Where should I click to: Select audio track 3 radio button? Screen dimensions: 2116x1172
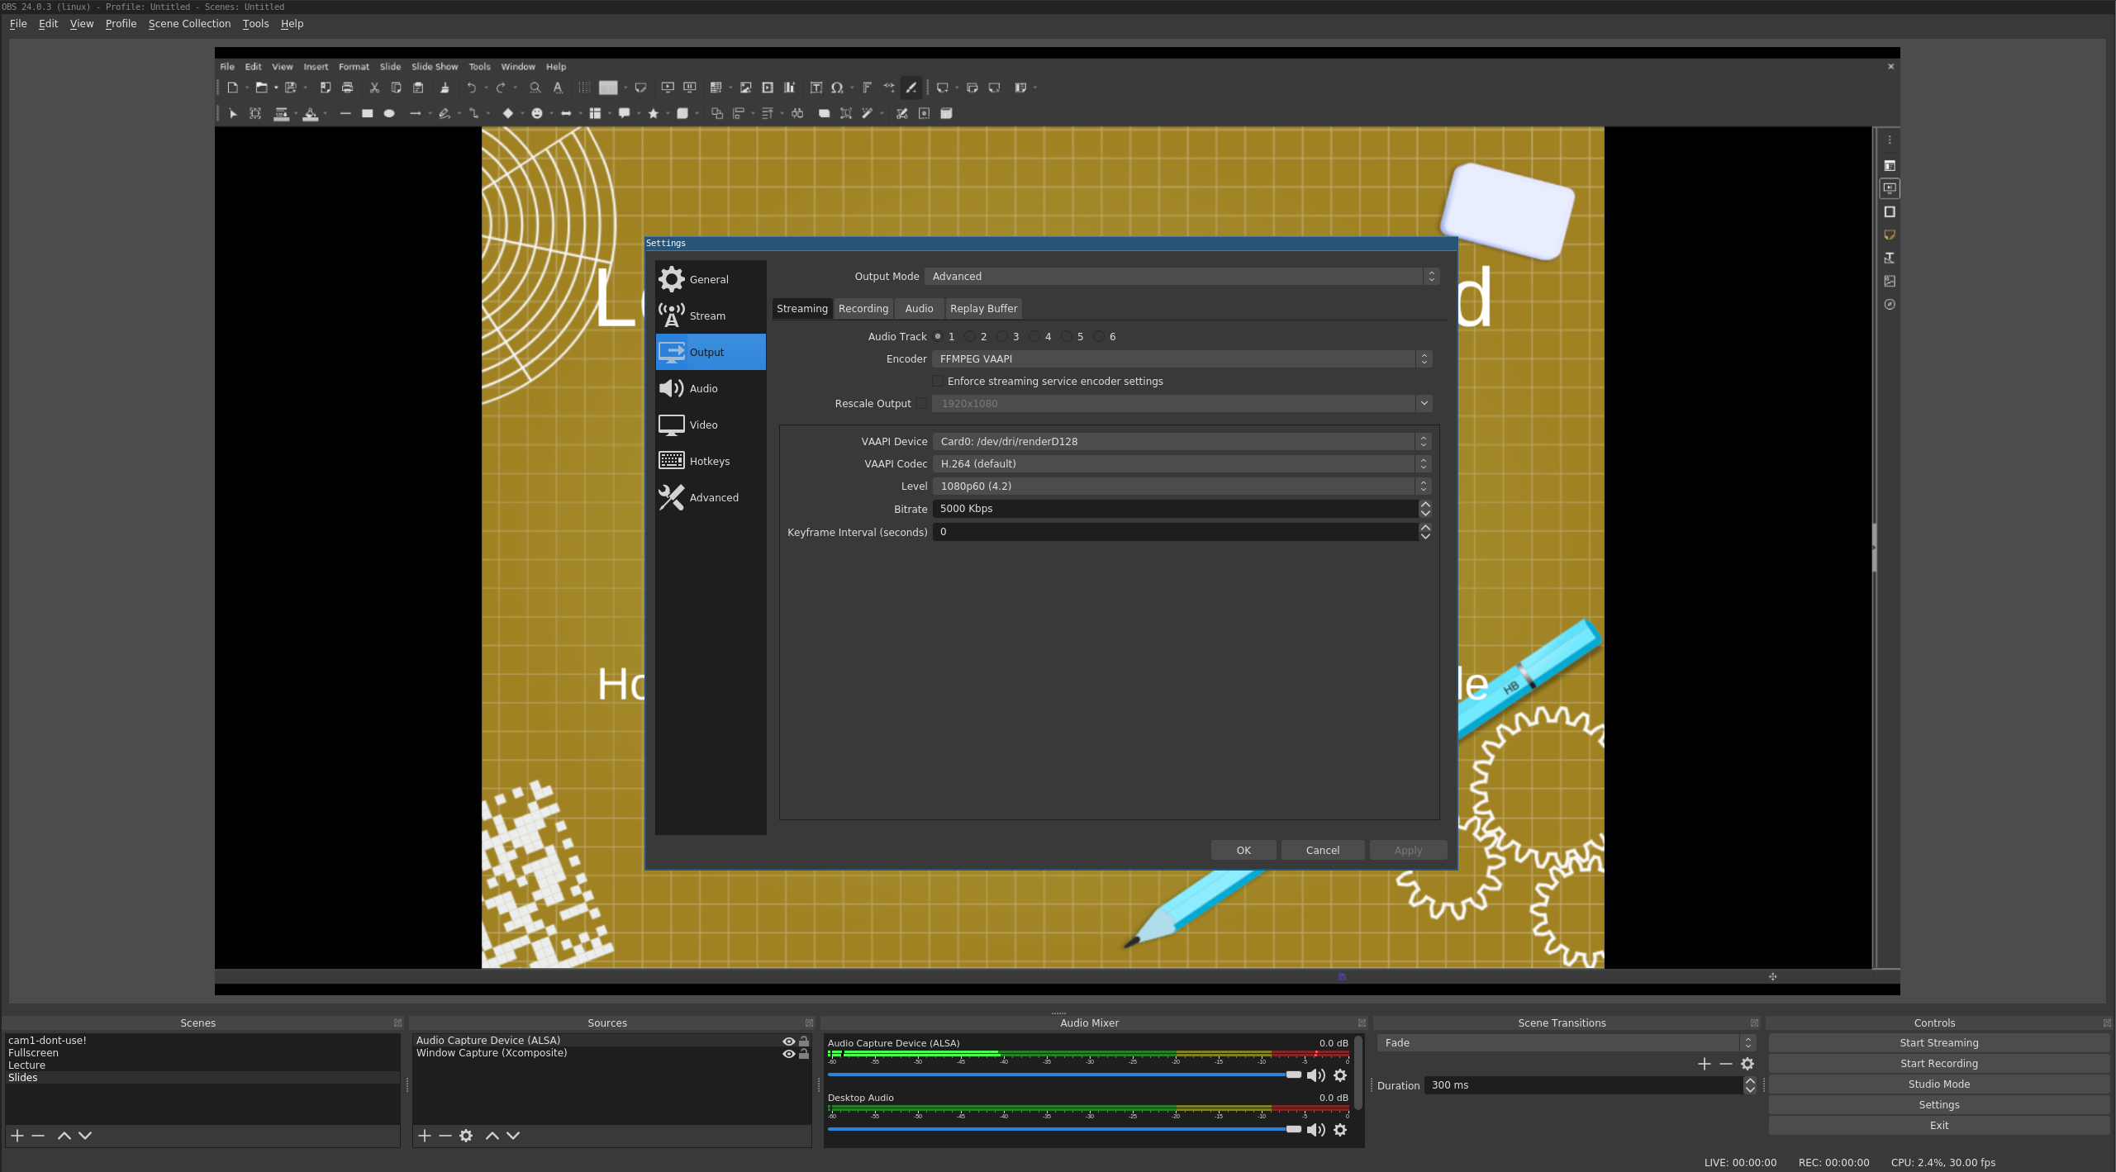[x=1002, y=336]
